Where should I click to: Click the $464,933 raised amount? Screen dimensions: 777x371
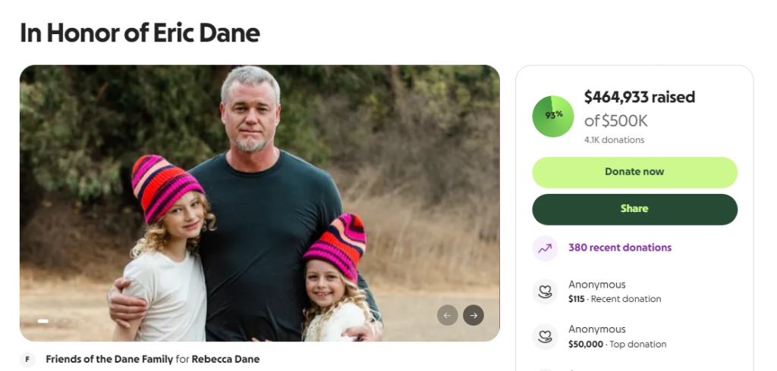[x=639, y=97]
